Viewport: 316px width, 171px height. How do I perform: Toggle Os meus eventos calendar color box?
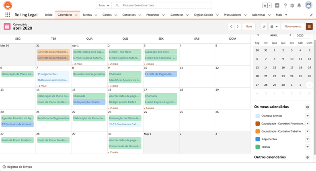(258, 116)
